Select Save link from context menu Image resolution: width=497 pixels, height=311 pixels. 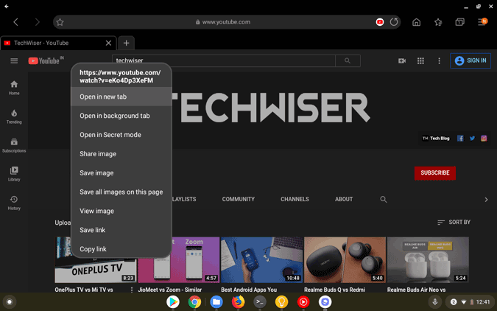(x=121, y=230)
